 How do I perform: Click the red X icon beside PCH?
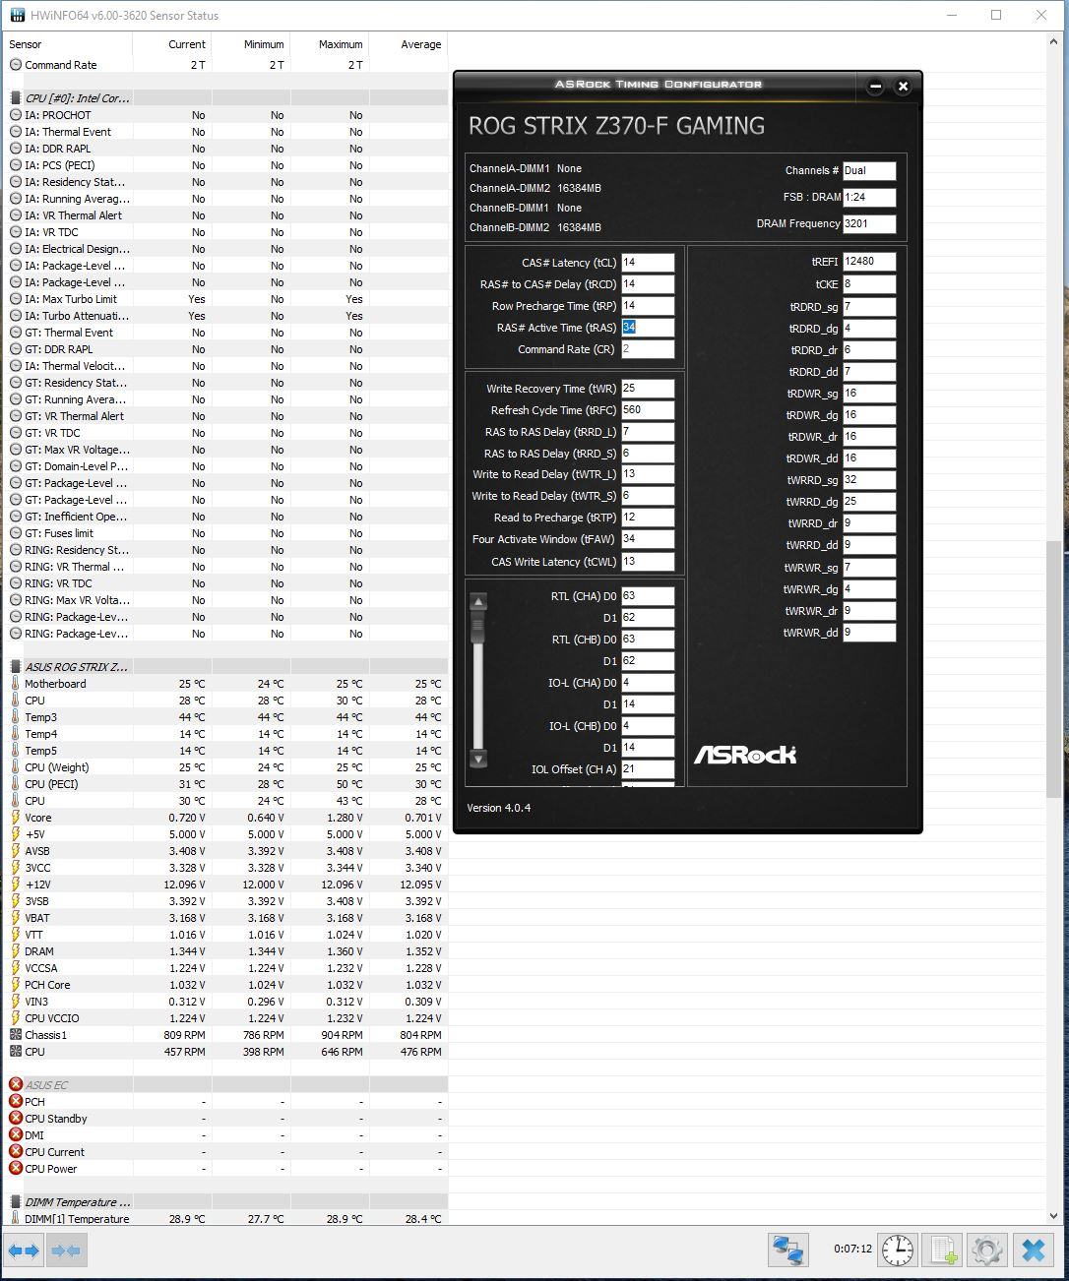pos(16,1102)
